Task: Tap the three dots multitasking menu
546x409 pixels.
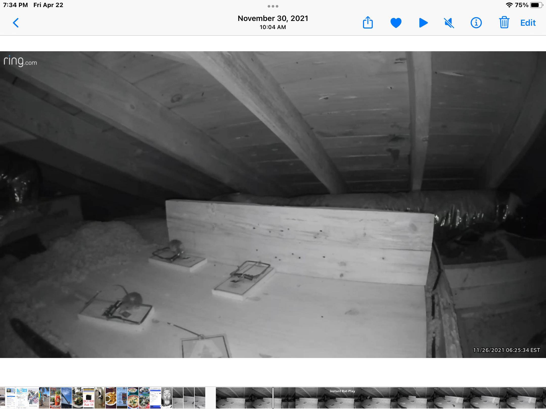Action: pyautogui.click(x=273, y=6)
